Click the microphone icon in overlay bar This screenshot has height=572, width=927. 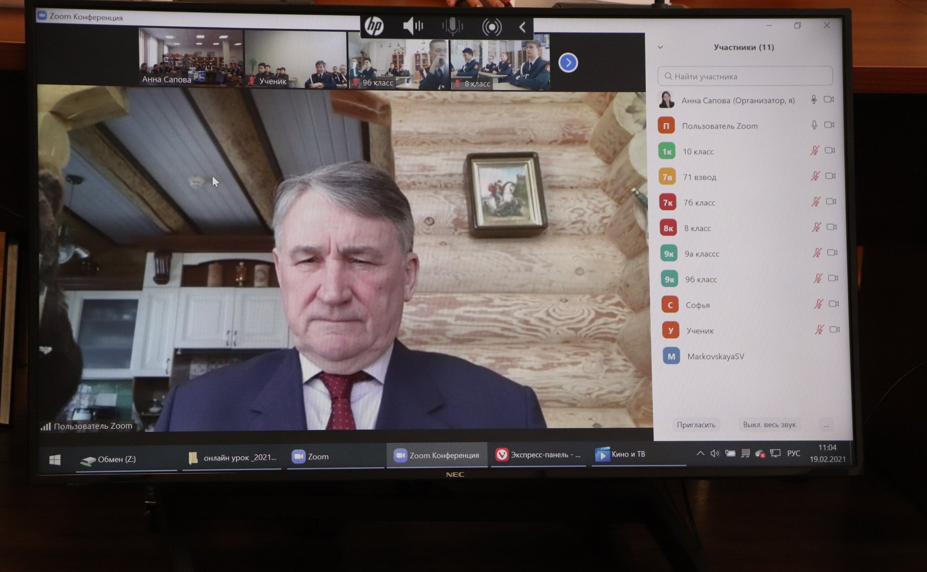click(452, 27)
